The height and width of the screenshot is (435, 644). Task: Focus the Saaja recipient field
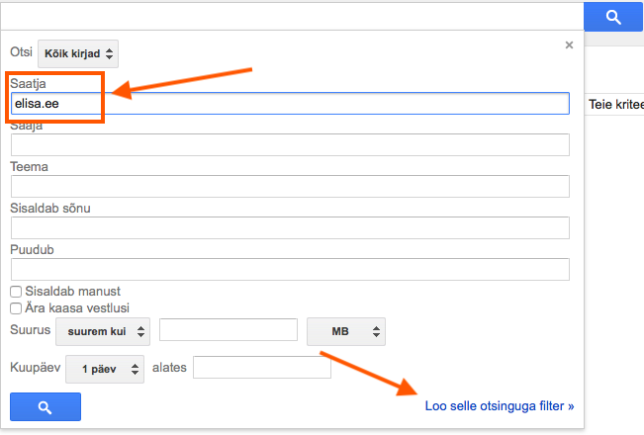coord(290,144)
